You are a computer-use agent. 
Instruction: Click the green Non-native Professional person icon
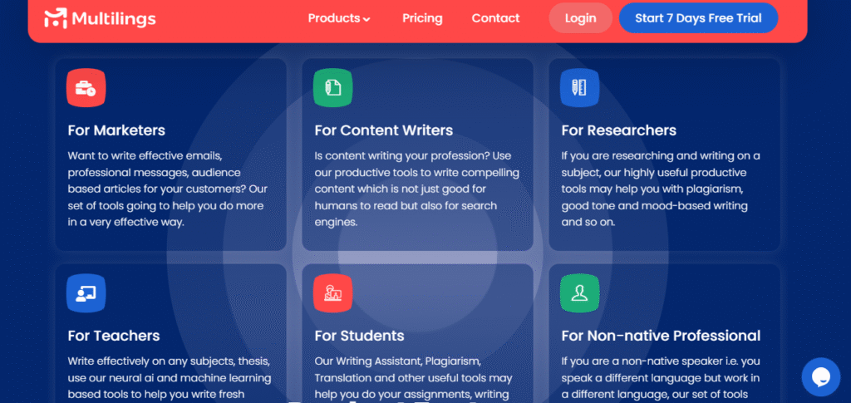point(579,292)
